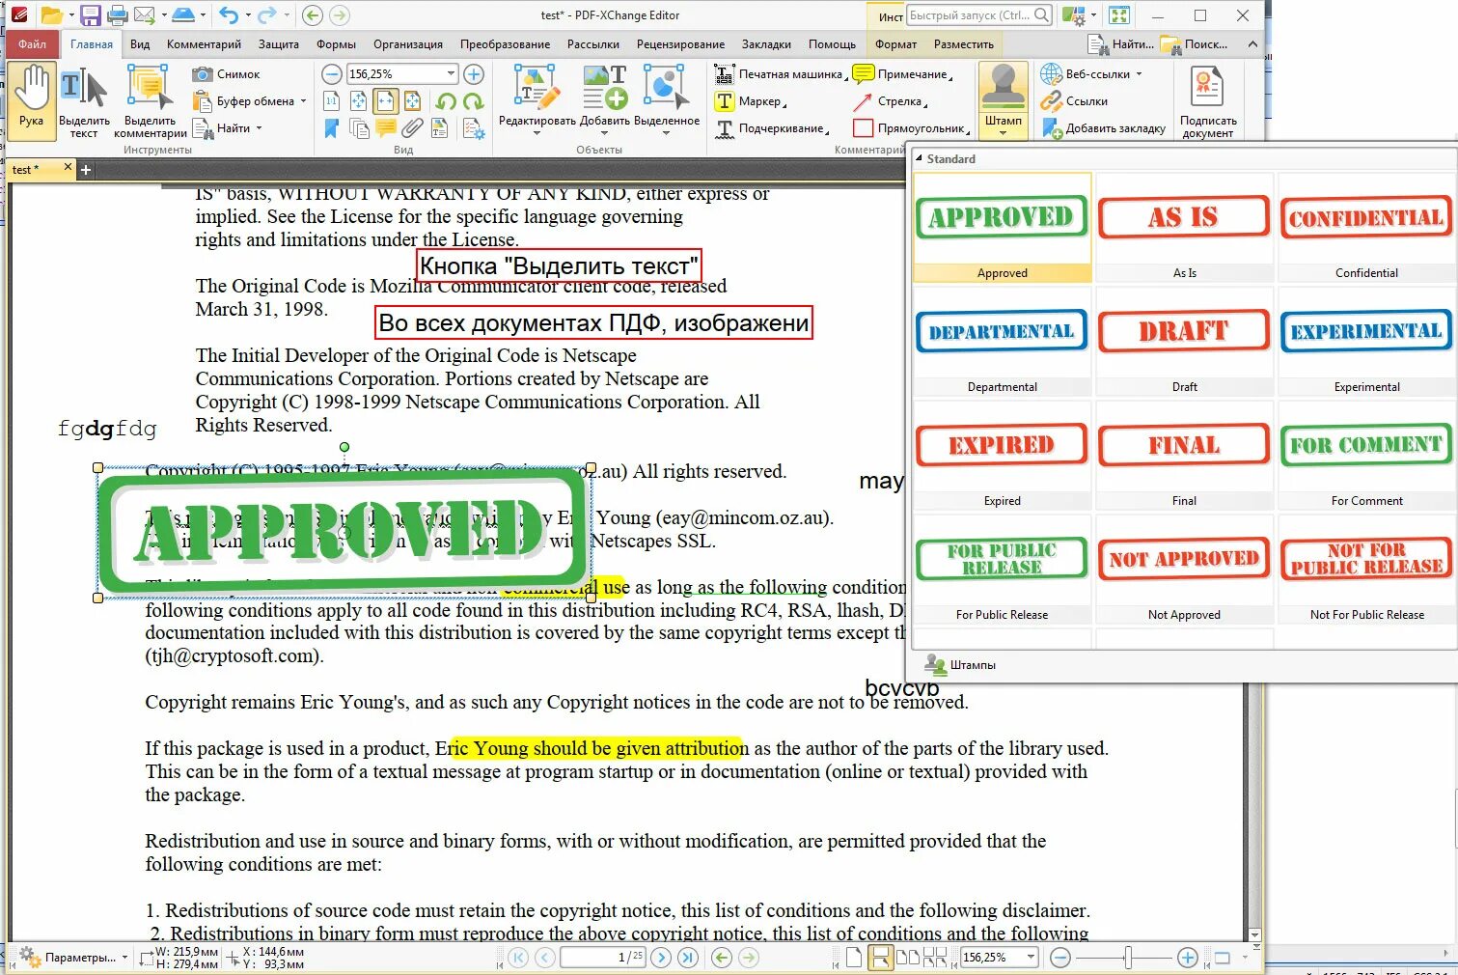Take a Снимок snapshot
Image resolution: width=1458 pixels, height=975 pixels.
(x=227, y=74)
